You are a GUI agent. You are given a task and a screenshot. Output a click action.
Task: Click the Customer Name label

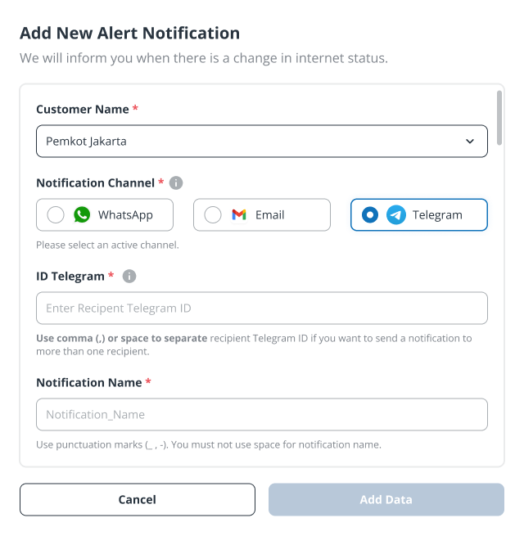coord(83,110)
